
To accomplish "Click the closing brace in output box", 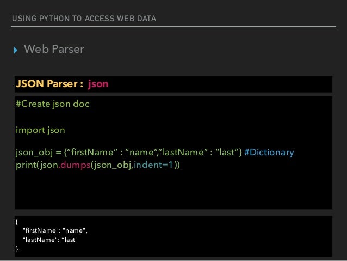I will point(17,249).
